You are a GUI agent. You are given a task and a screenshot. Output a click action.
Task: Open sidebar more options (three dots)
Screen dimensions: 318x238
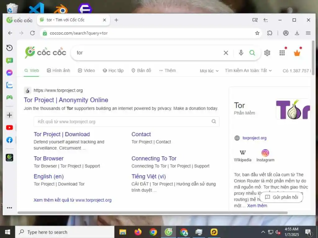[9, 208]
